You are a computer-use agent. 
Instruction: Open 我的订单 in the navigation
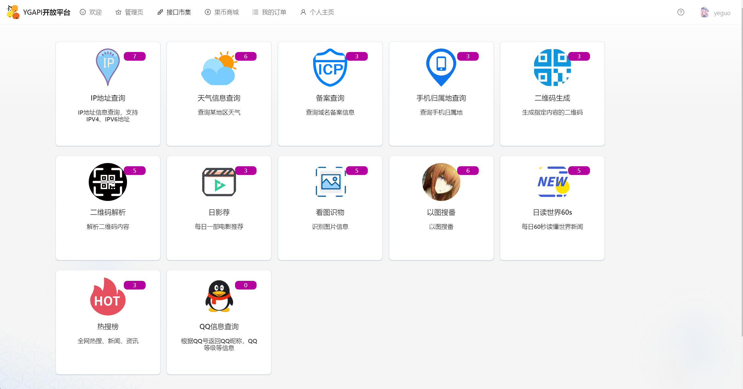coord(269,12)
